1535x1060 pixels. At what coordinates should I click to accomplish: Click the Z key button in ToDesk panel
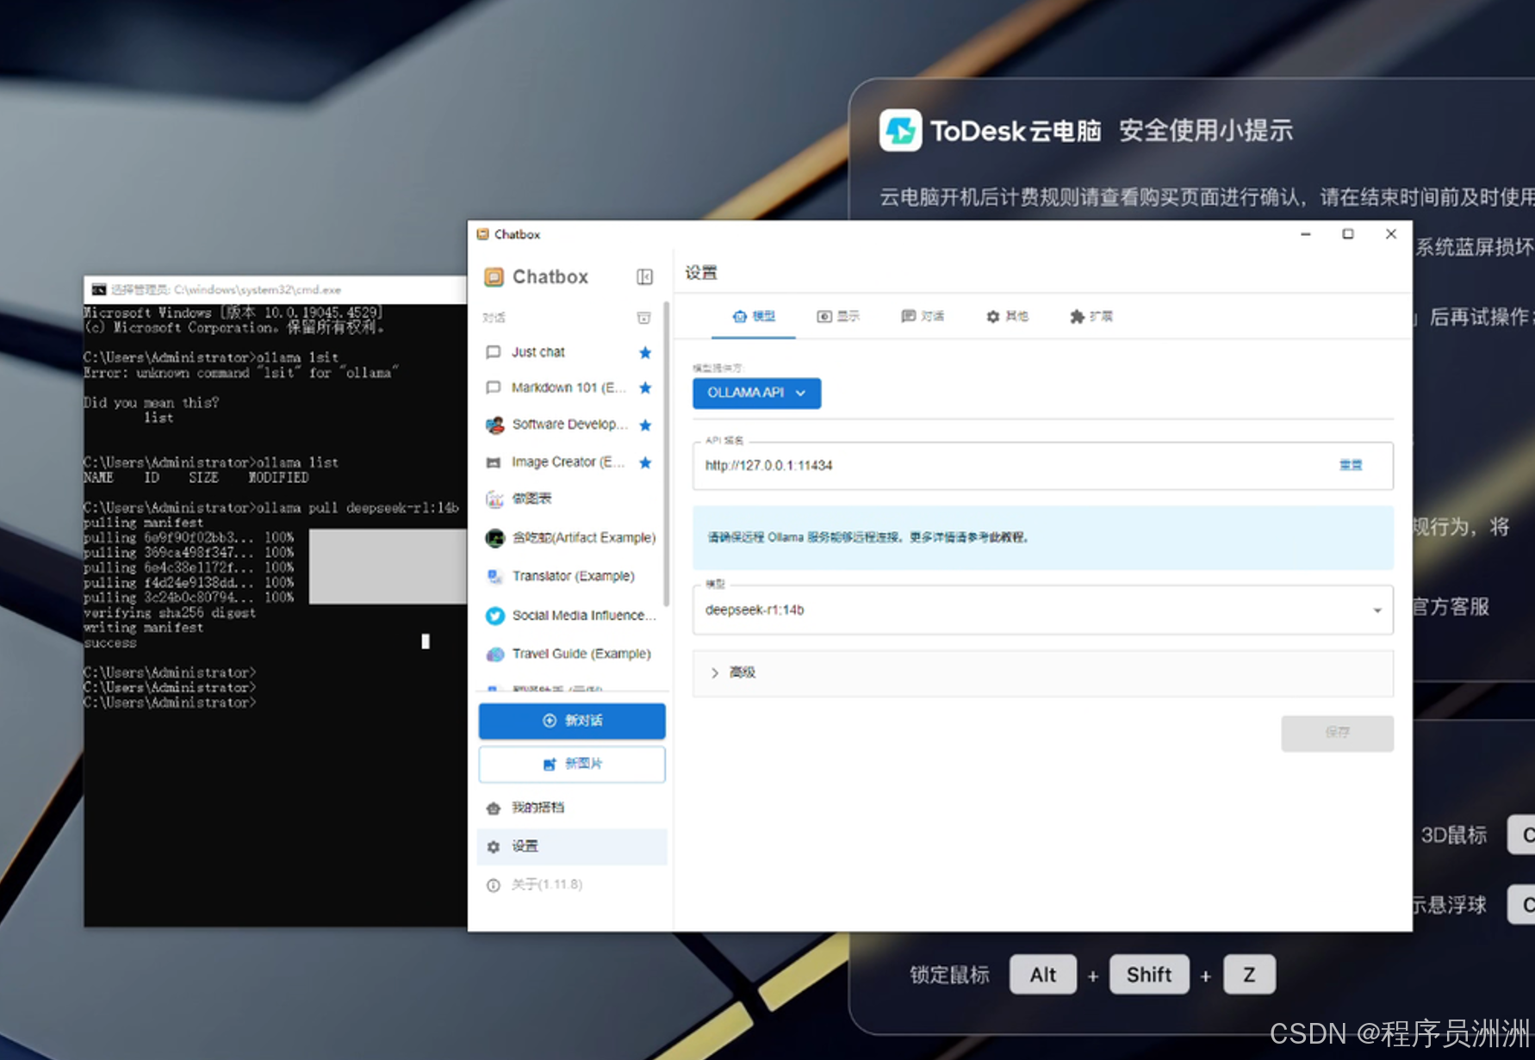[1249, 975]
